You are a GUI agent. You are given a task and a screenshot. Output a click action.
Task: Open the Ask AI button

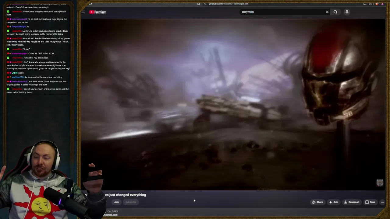333,202
